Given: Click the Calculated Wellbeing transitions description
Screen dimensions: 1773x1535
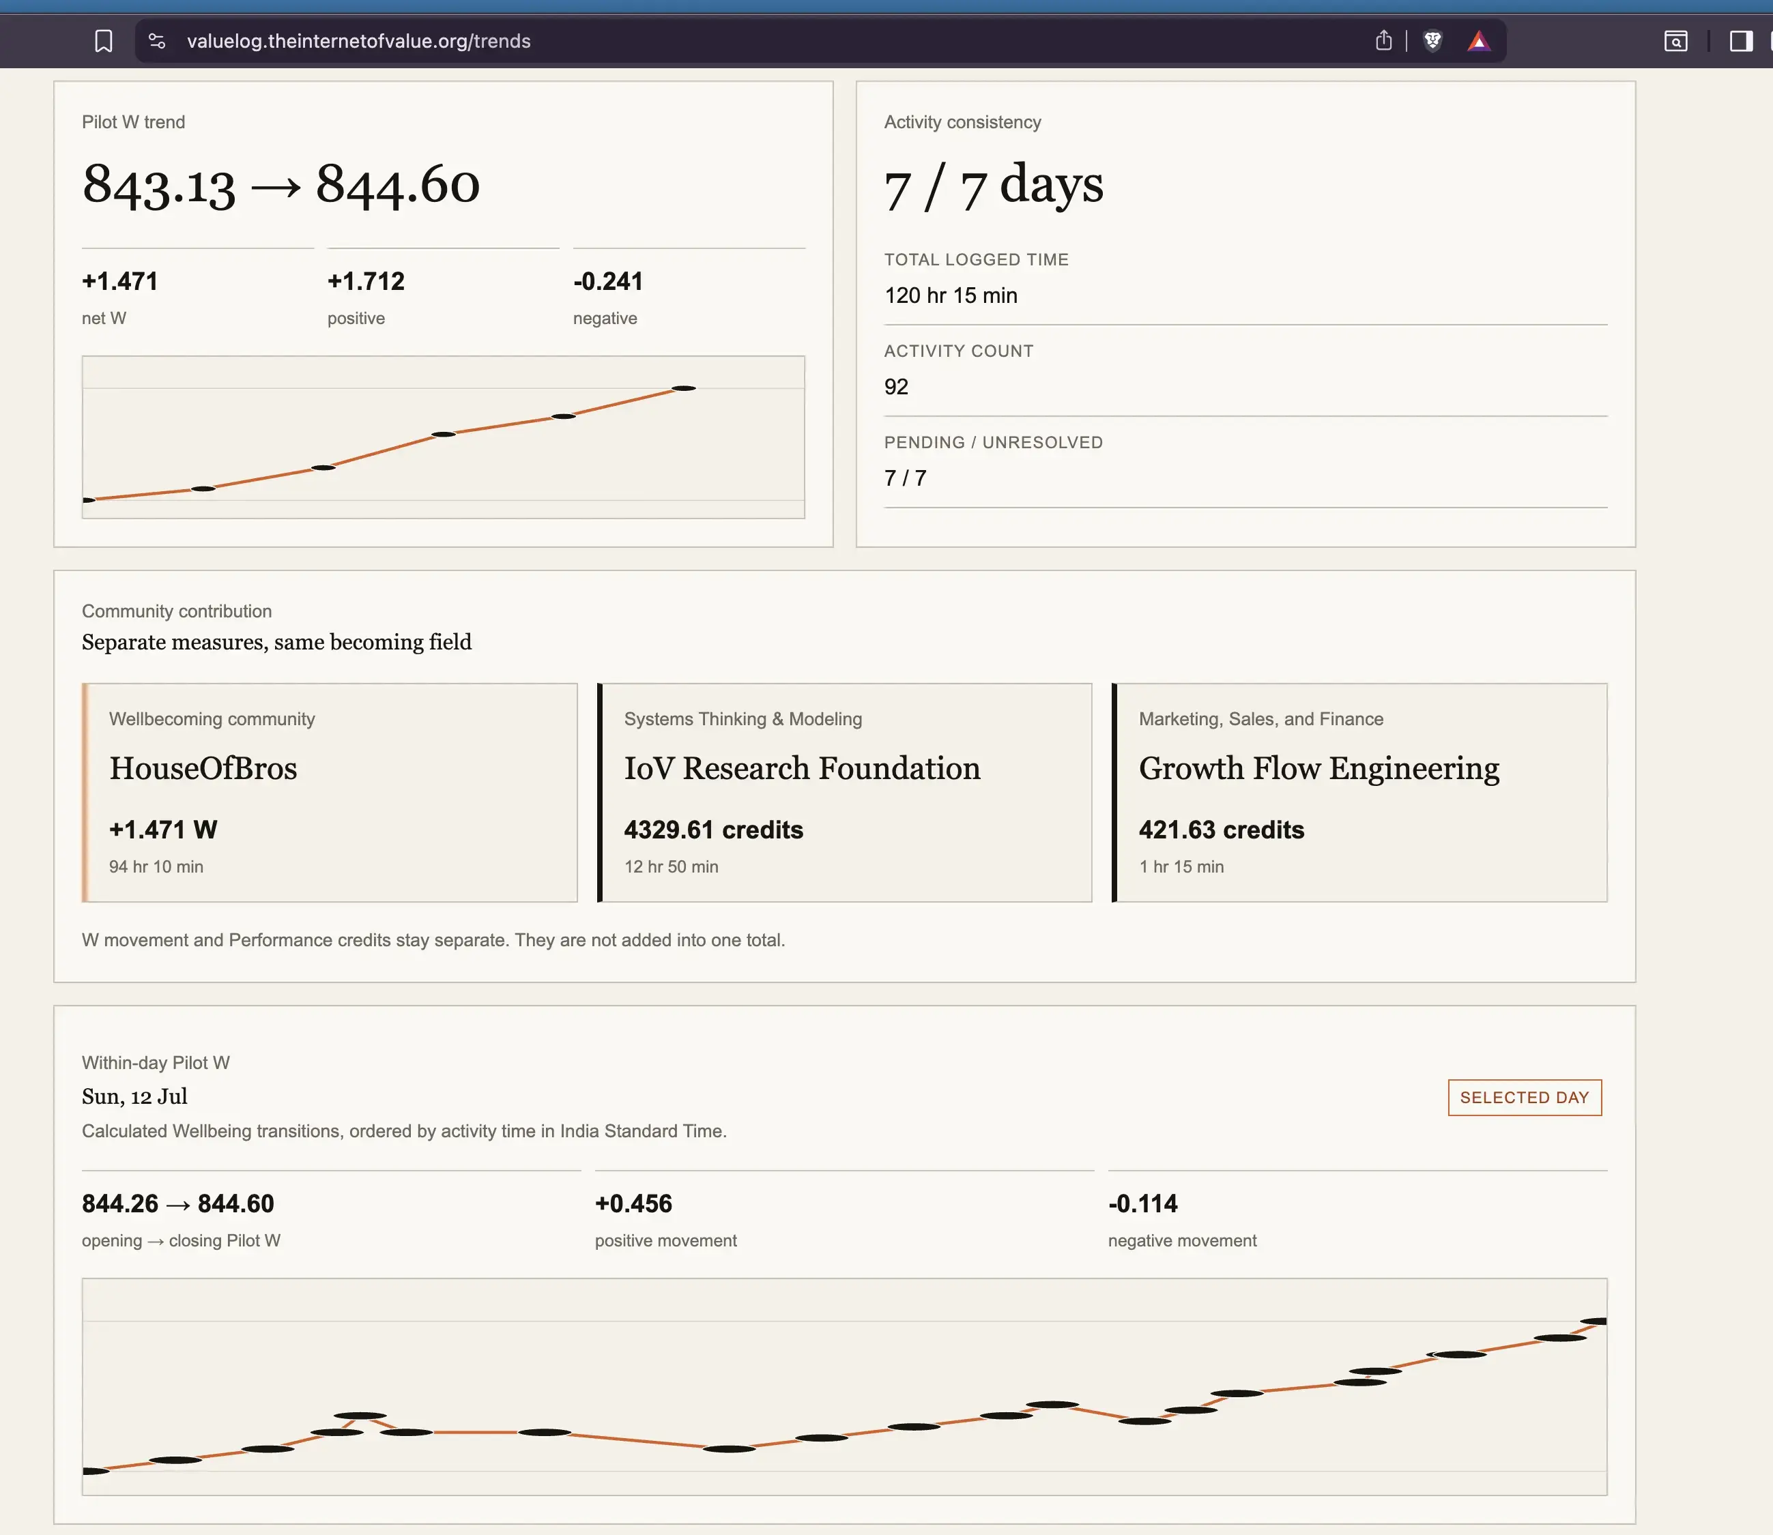Looking at the screenshot, I should (405, 1132).
